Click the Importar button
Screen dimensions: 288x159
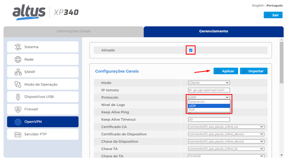(253, 71)
